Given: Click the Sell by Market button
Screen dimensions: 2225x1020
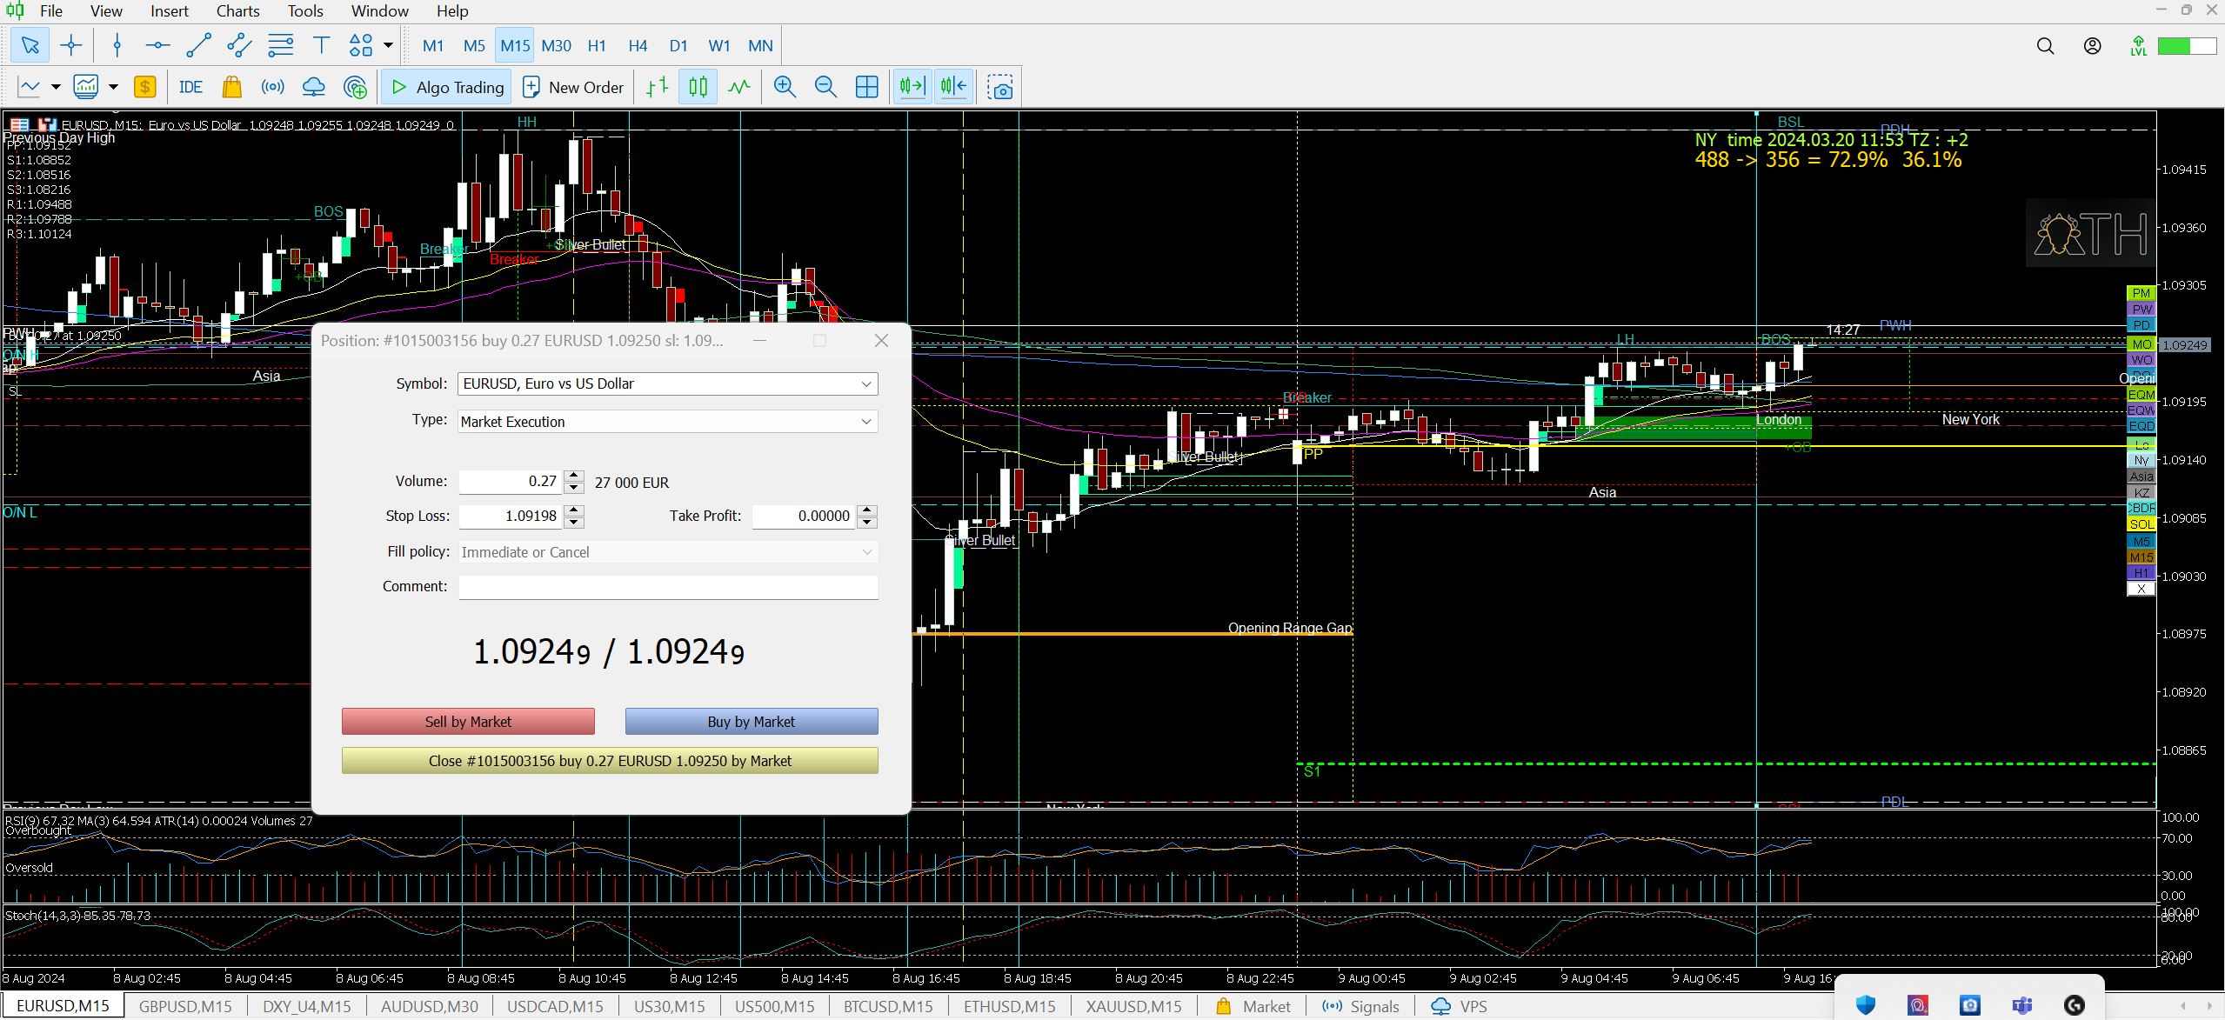Looking at the screenshot, I should coord(468,722).
